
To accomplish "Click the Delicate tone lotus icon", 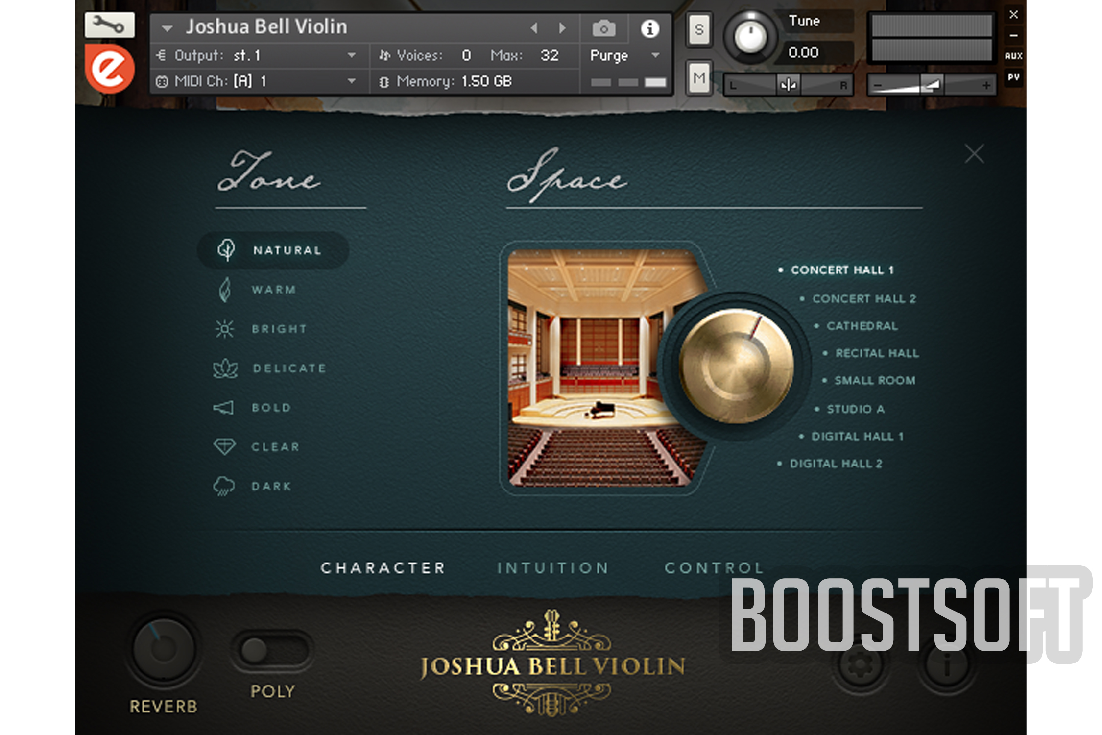I will pyautogui.click(x=225, y=368).
